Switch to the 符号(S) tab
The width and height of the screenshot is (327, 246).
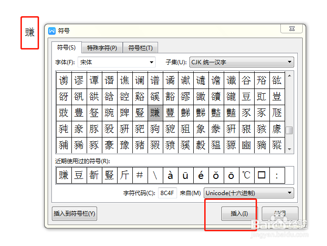[x=66, y=48]
